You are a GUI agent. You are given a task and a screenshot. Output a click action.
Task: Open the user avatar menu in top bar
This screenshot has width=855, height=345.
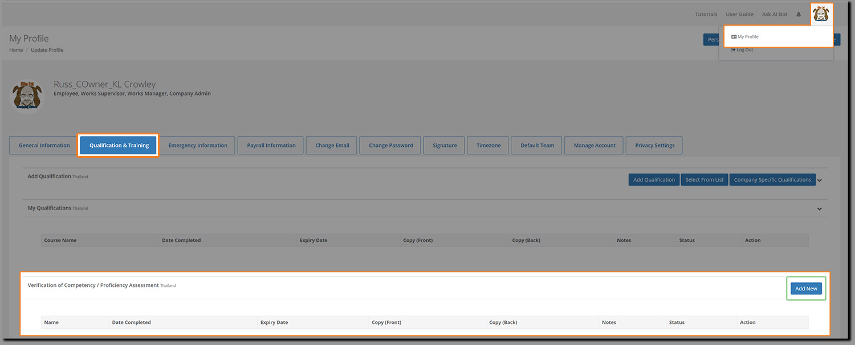coord(821,14)
